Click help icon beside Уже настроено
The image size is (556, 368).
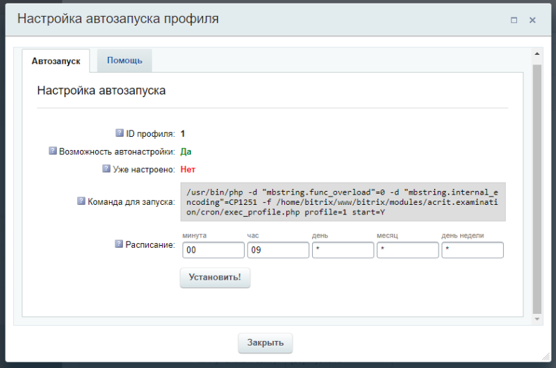click(106, 168)
